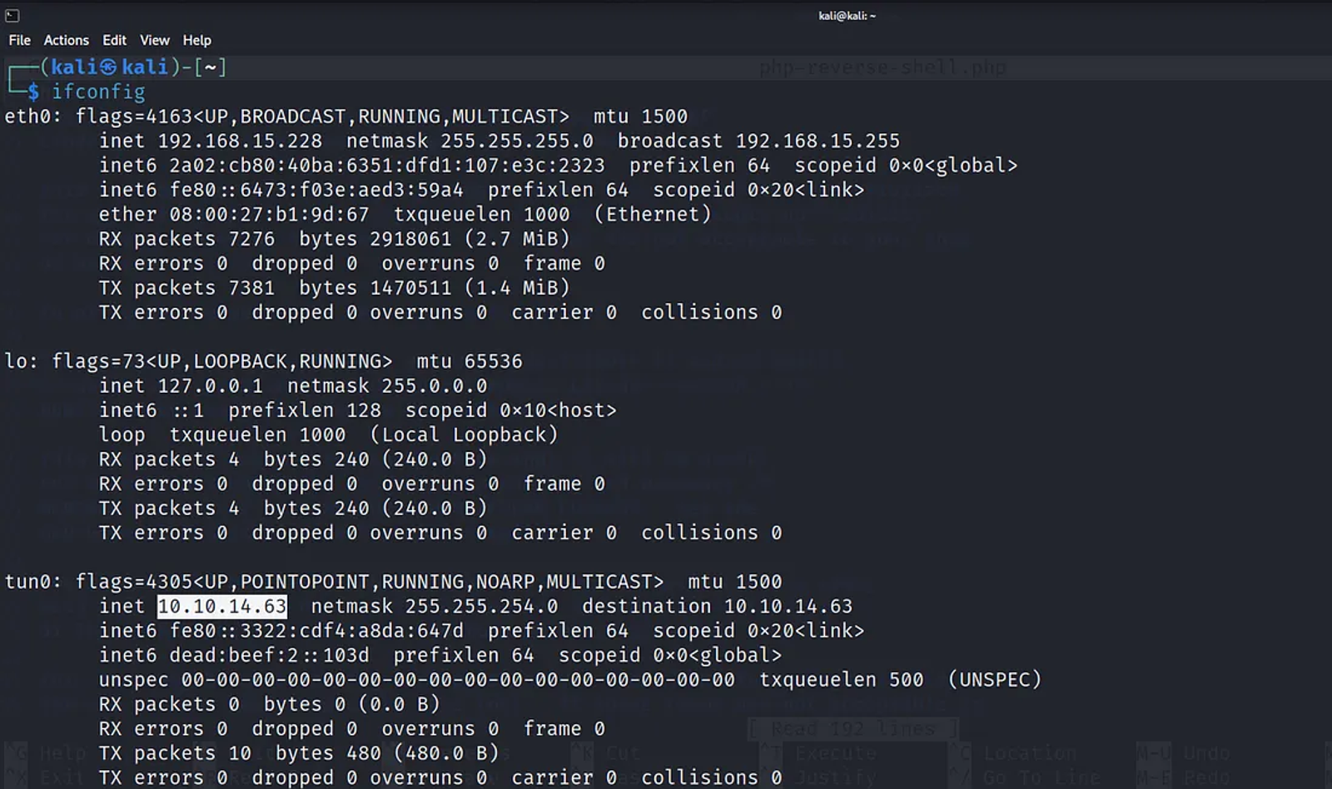Click the MAC address 08:00:27:b1:9d:67
The width and height of the screenshot is (1332, 789).
[269, 214]
